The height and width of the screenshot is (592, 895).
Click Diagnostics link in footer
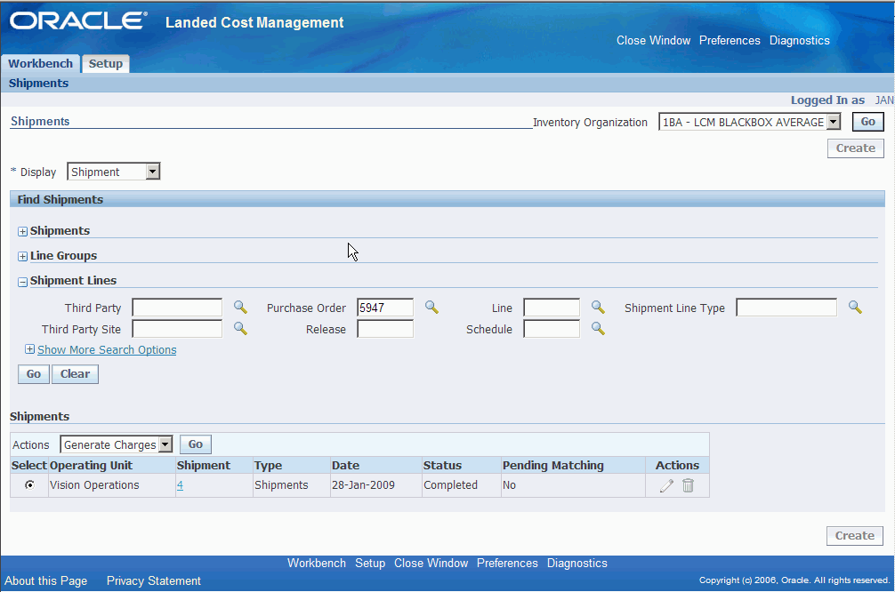[x=577, y=563]
